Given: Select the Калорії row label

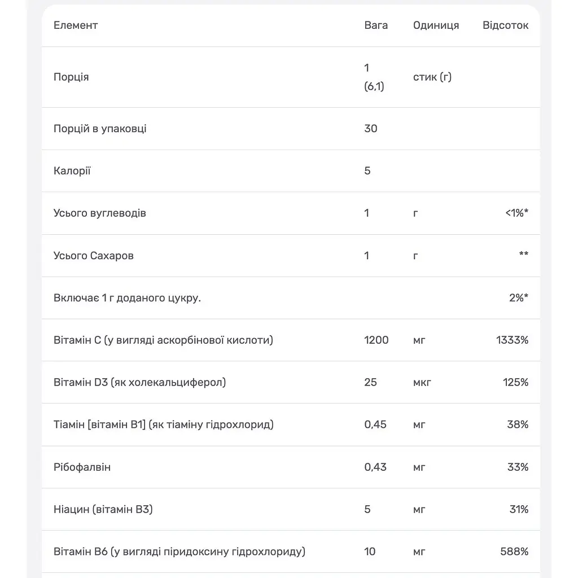Looking at the screenshot, I should coord(72,170).
